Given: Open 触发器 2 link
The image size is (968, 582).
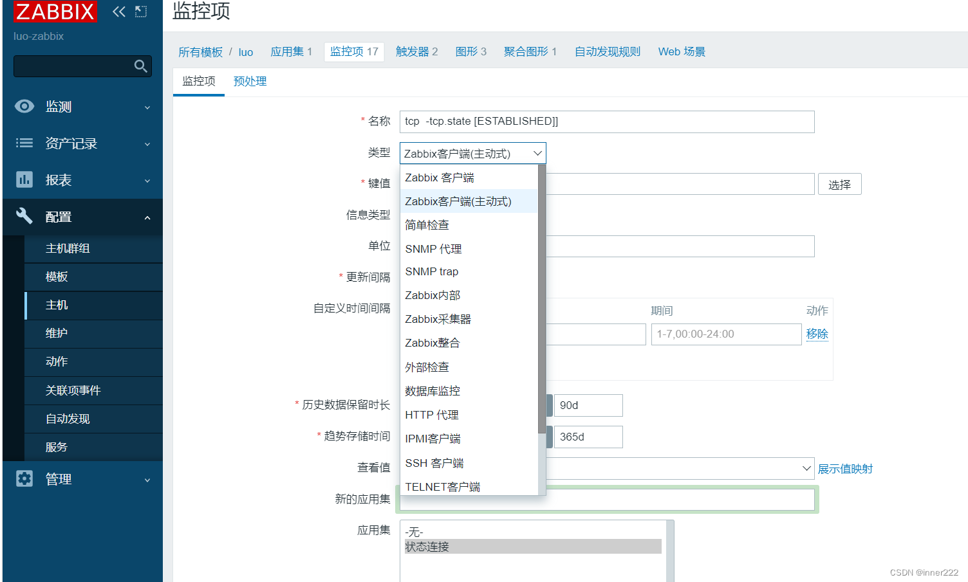Looking at the screenshot, I should pyautogui.click(x=416, y=51).
